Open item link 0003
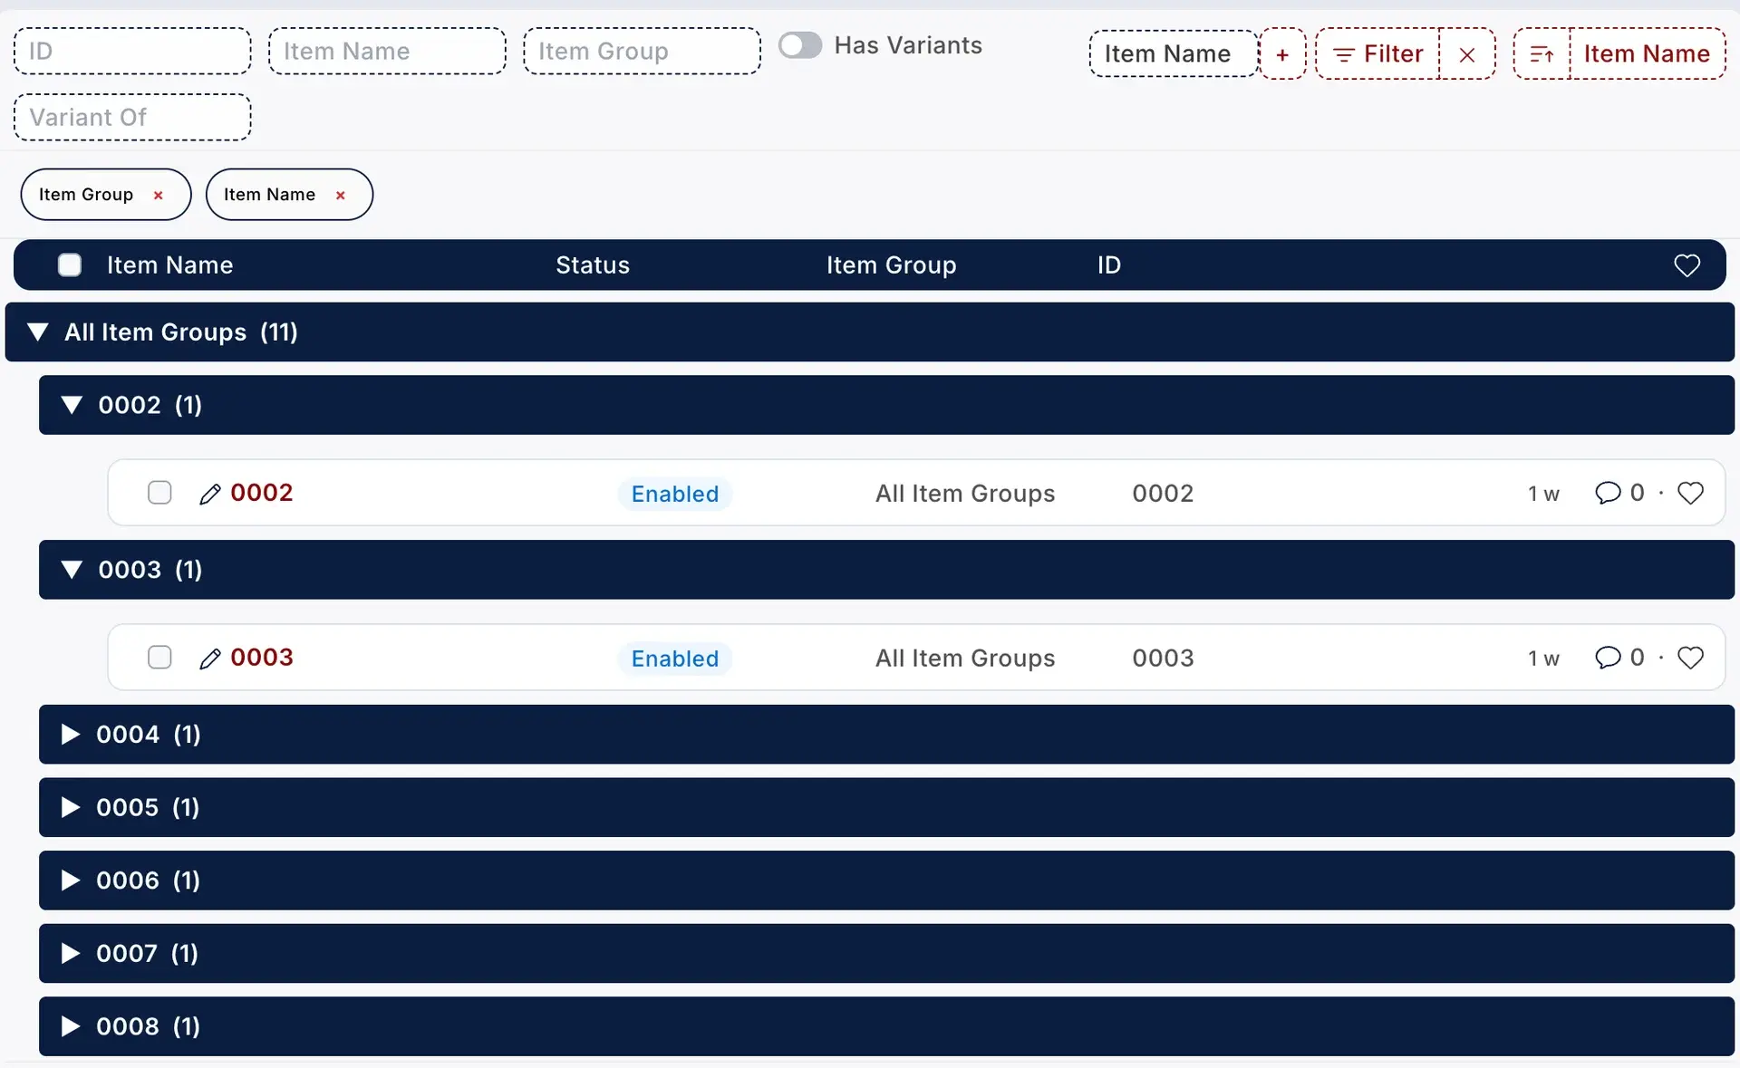 [x=262, y=658]
